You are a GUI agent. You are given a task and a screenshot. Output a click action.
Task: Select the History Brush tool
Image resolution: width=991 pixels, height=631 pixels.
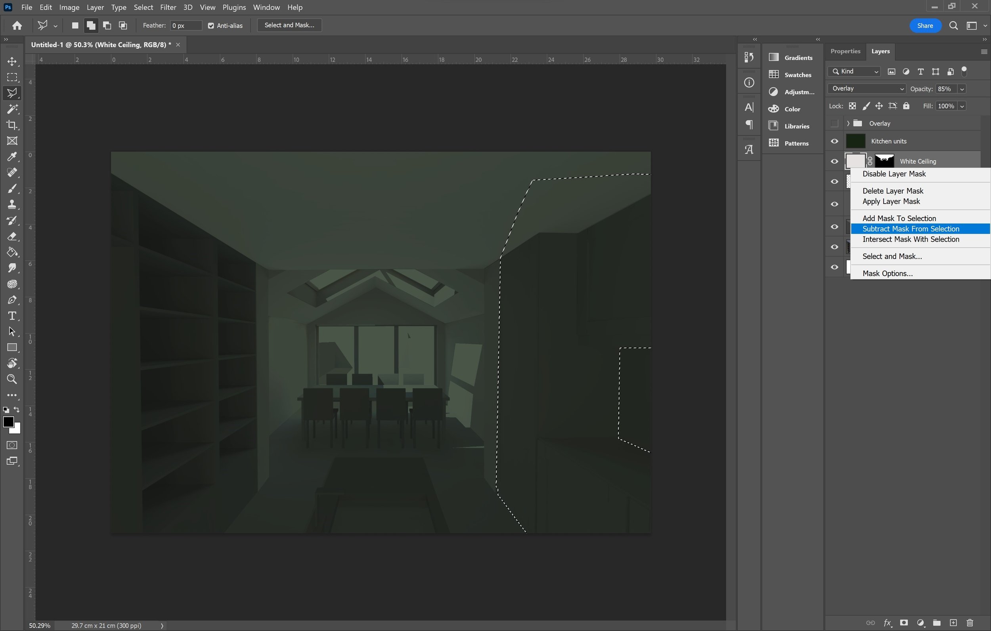(12, 221)
